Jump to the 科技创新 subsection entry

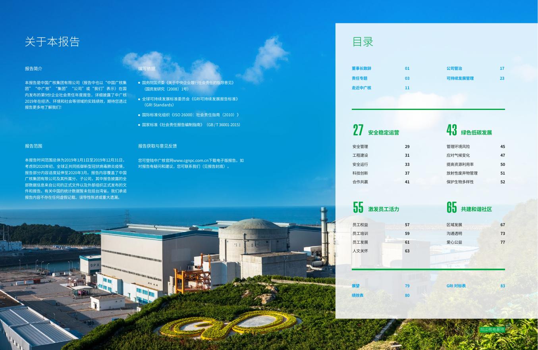click(x=360, y=173)
